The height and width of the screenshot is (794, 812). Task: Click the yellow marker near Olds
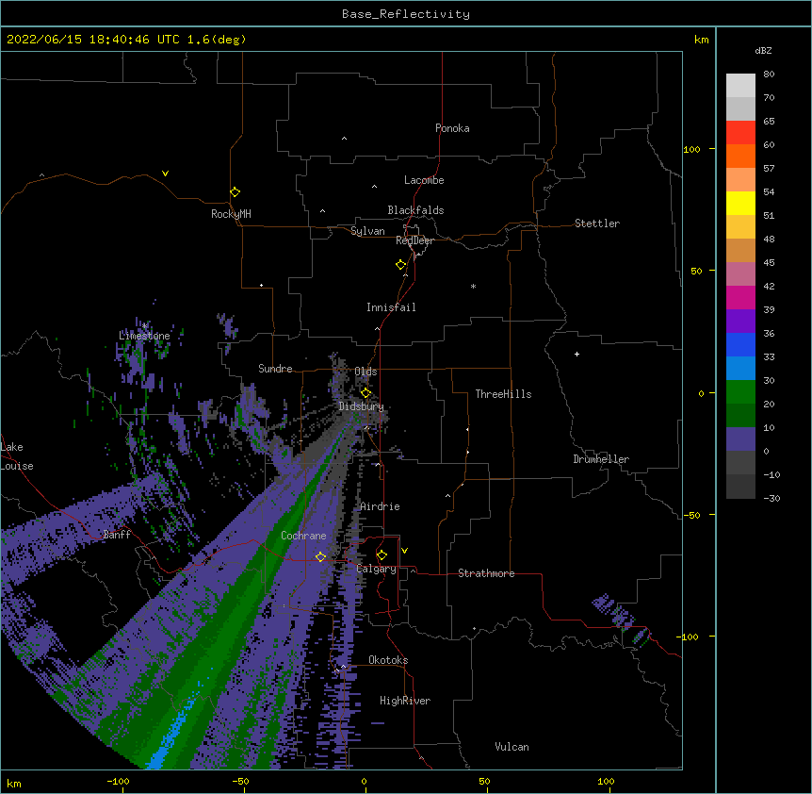point(365,392)
